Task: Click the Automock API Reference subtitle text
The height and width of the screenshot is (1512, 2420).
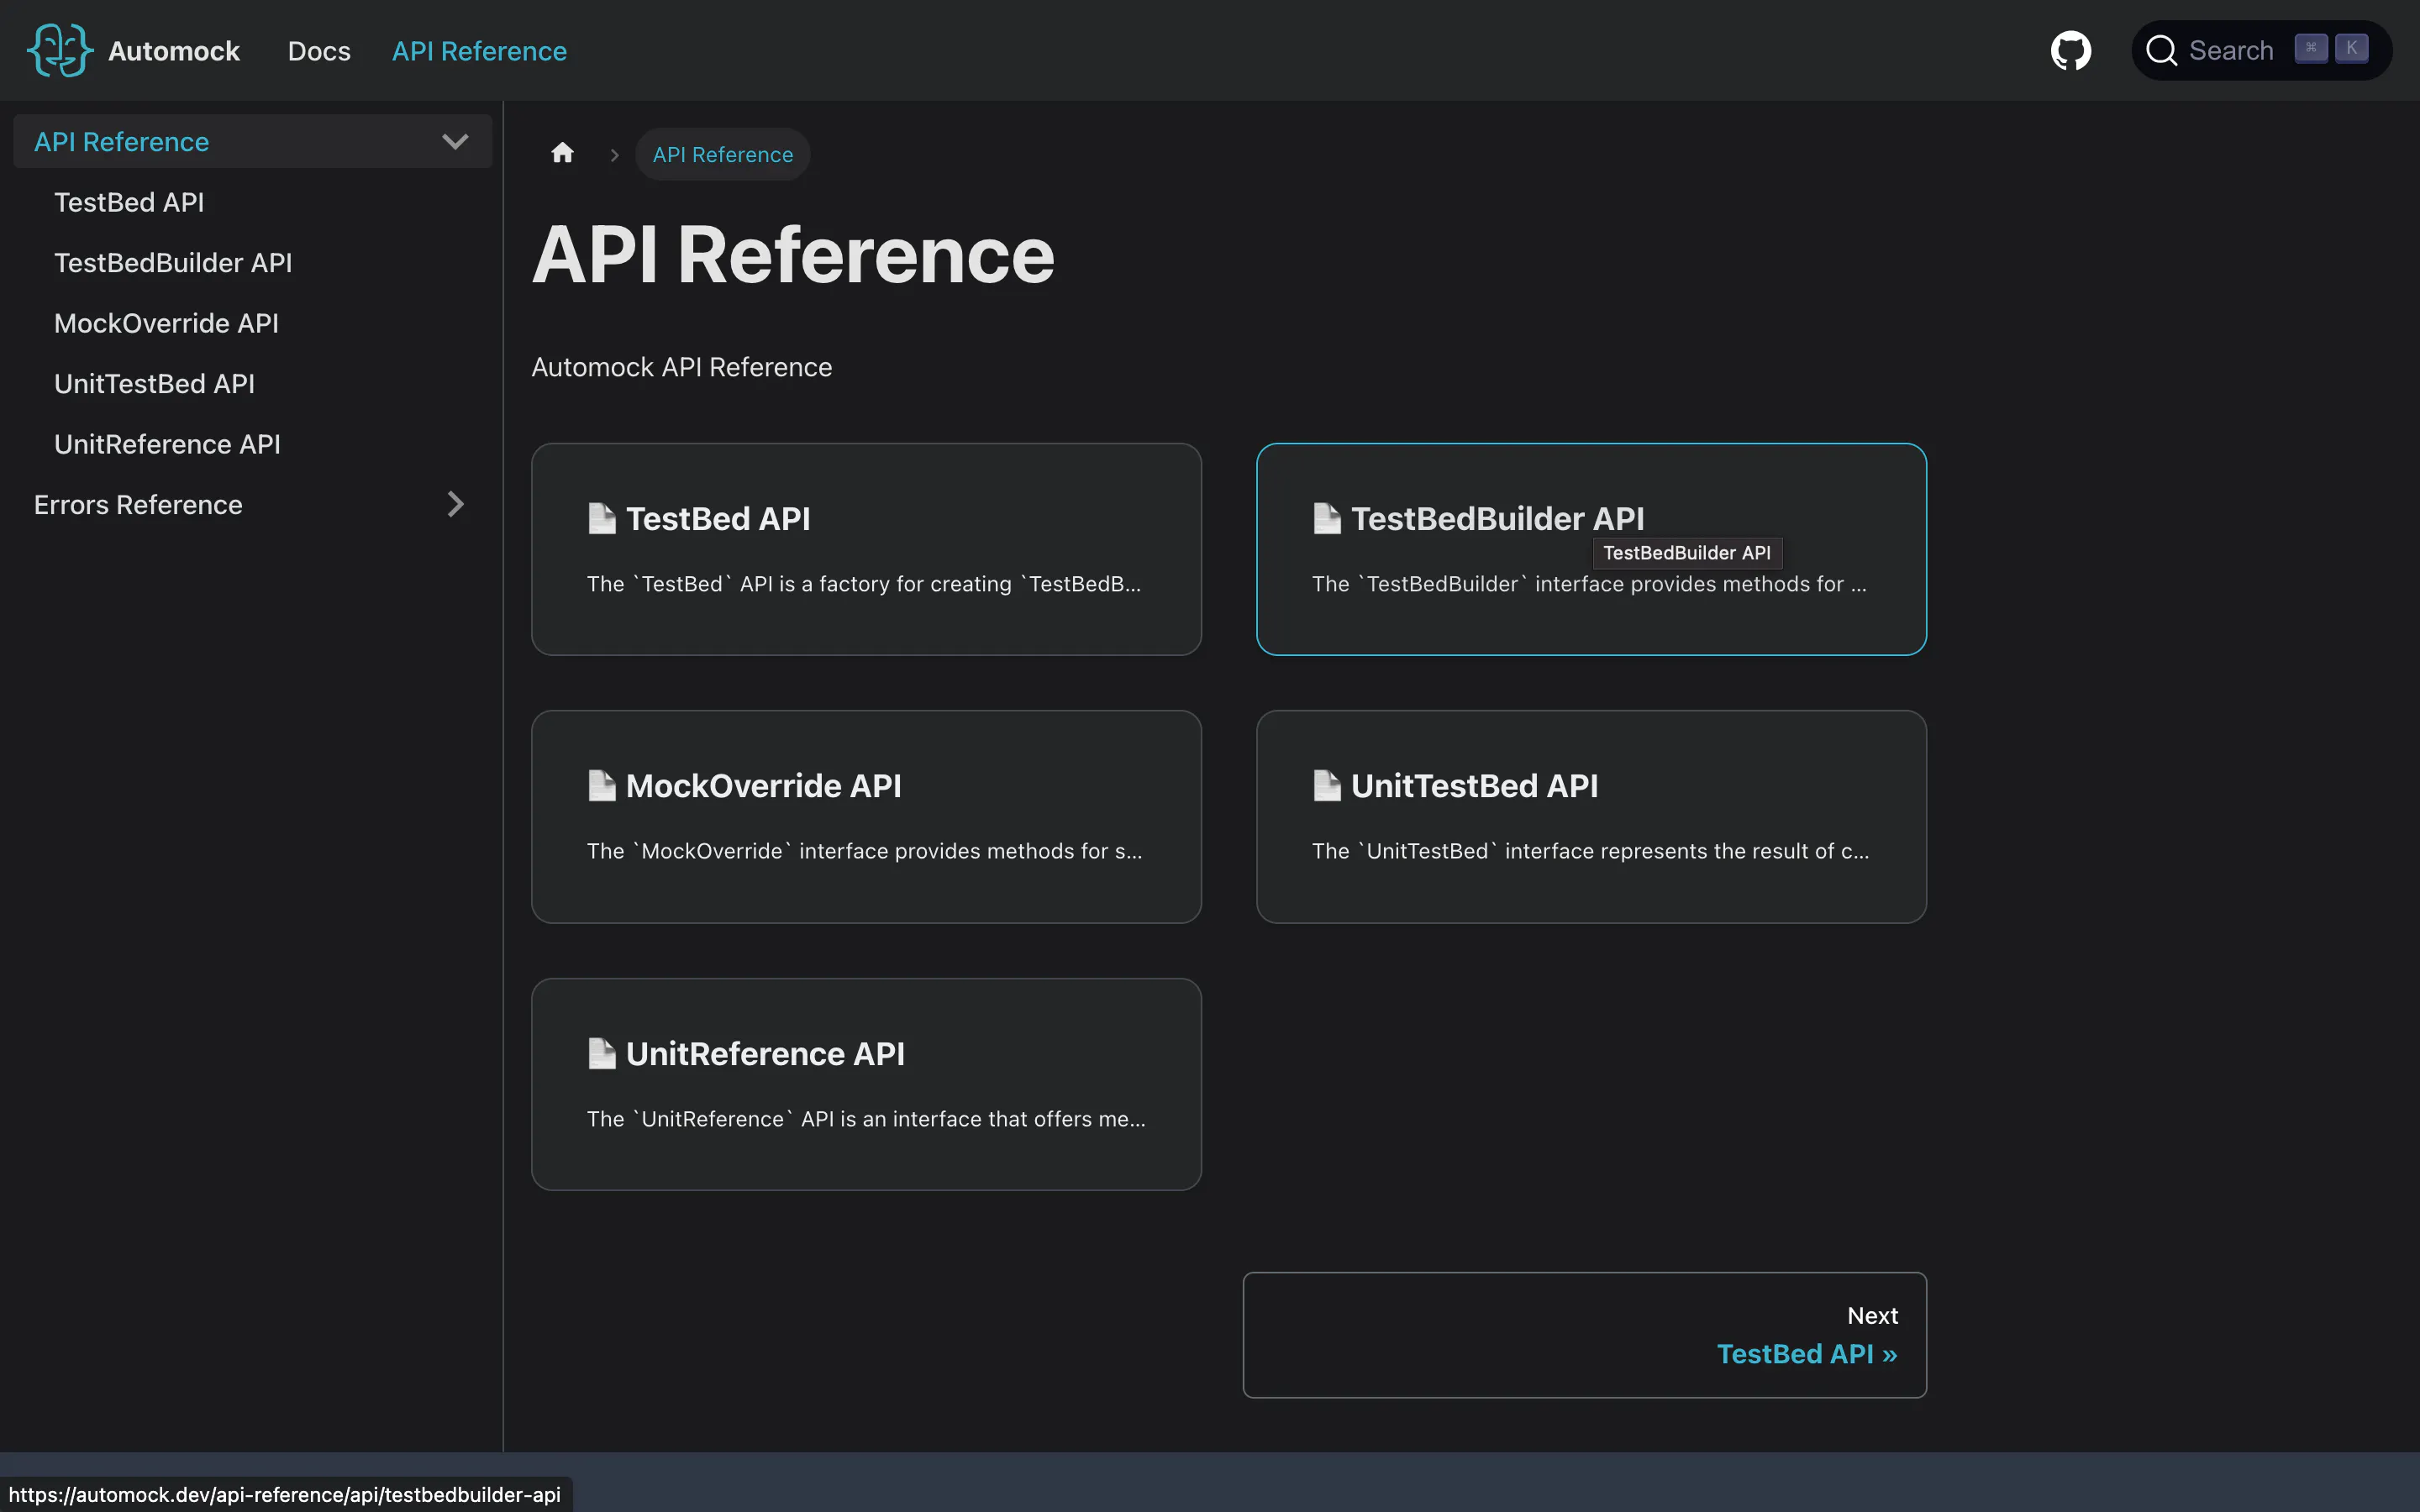Action: (x=681, y=367)
